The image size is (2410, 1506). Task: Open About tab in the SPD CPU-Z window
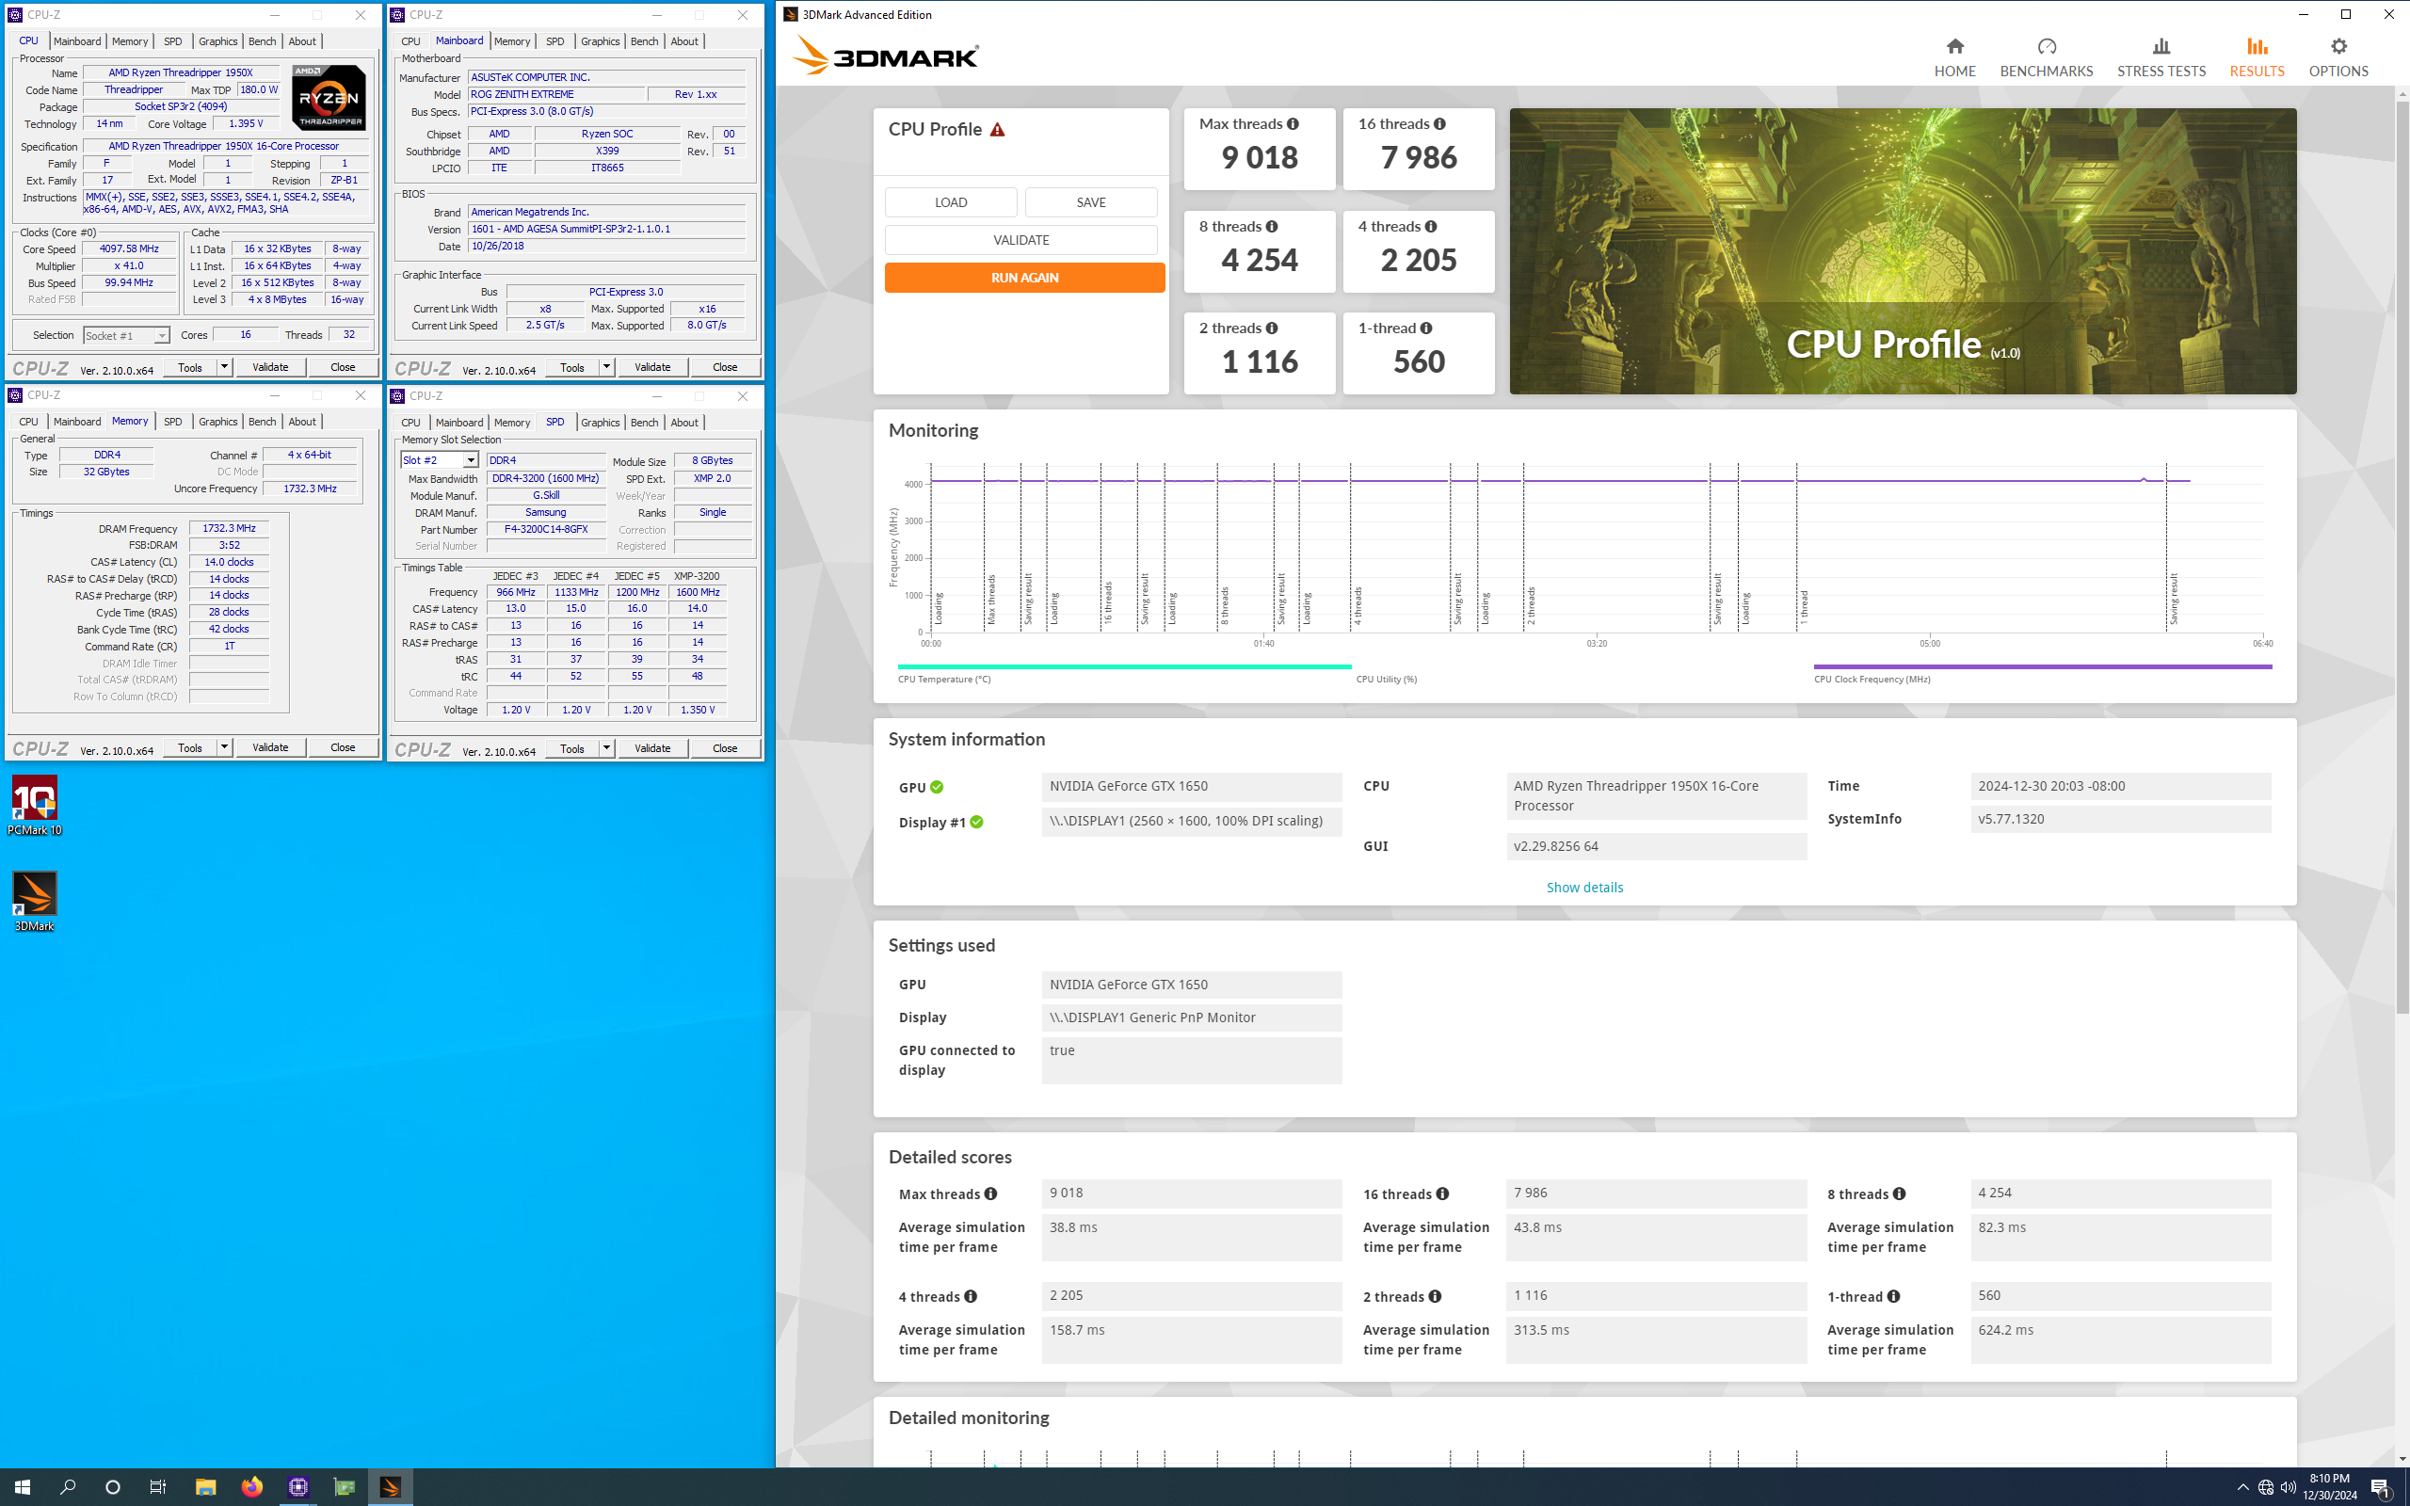pos(684,423)
